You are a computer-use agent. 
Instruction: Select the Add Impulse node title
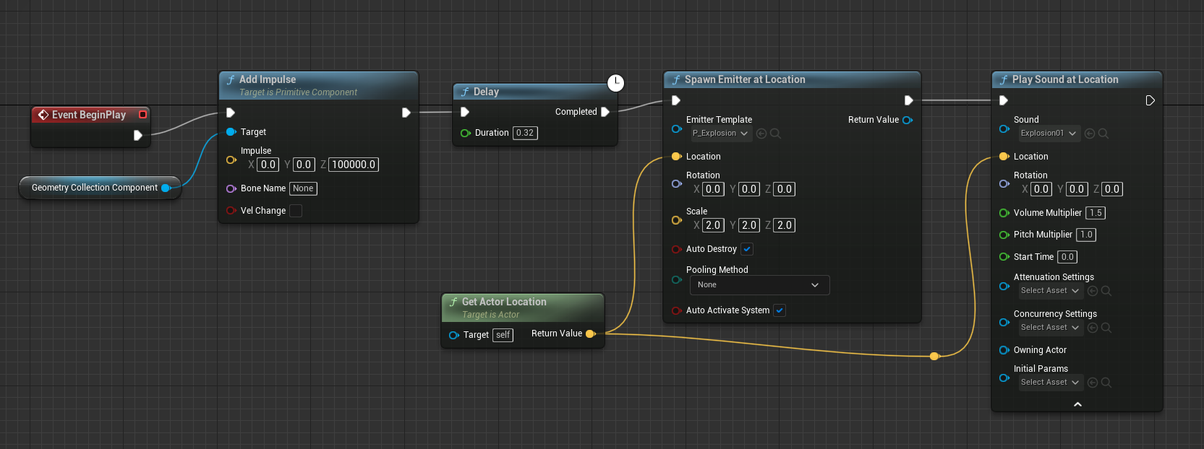[268, 79]
